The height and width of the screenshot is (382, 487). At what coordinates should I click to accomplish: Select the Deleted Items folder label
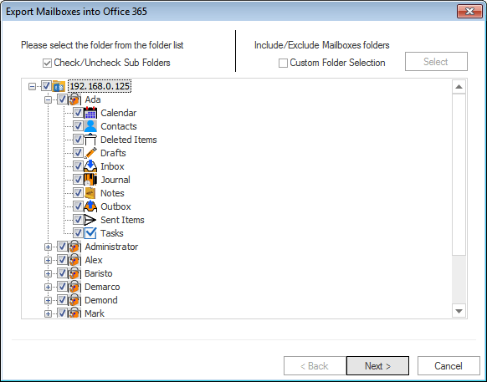tap(129, 140)
